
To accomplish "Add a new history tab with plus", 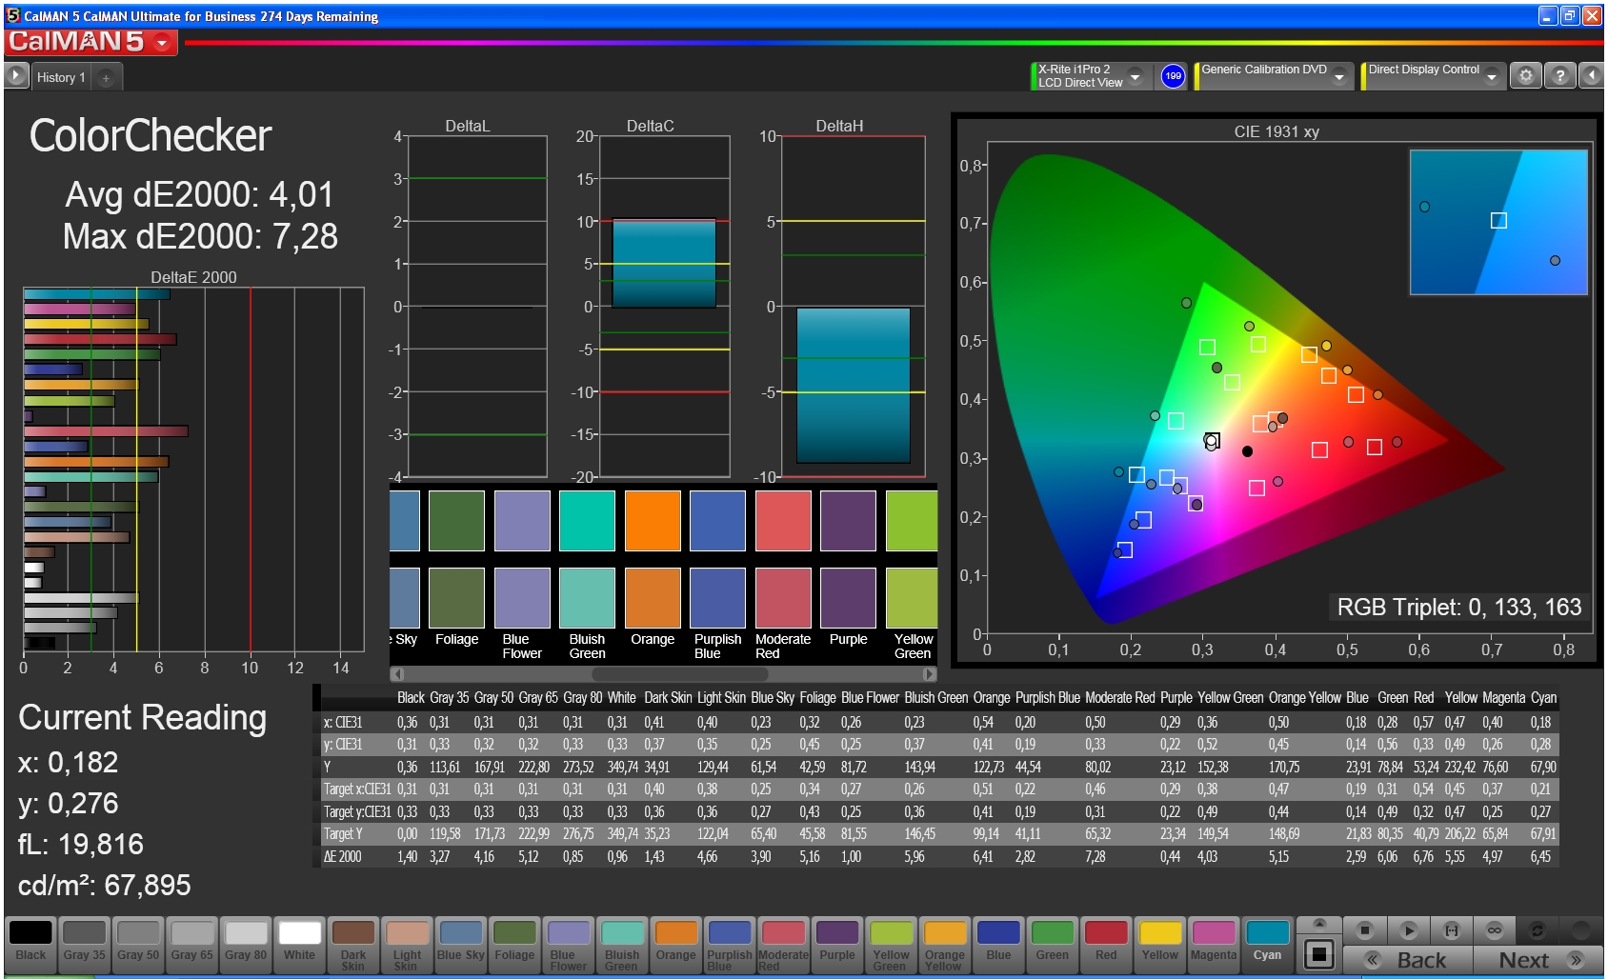I will (106, 77).
